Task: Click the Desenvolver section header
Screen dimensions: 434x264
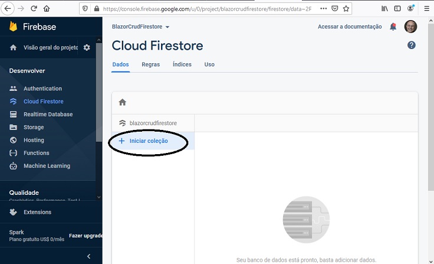Action: click(x=27, y=71)
